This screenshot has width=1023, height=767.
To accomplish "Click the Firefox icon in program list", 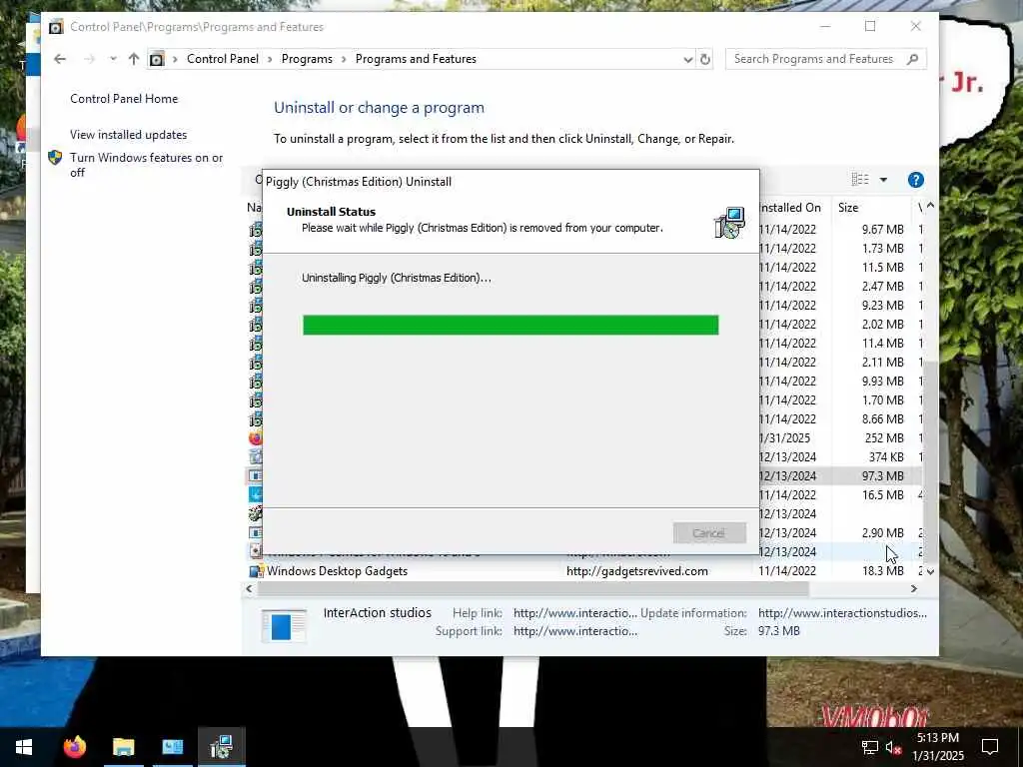I will (256, 438).
